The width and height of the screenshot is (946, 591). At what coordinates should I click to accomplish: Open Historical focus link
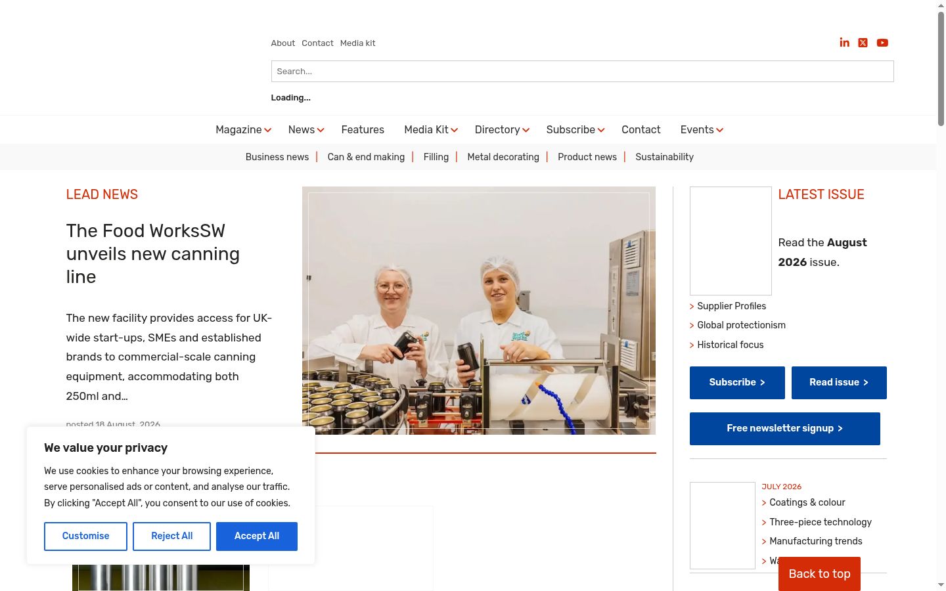pyautogui.click(x=730, y=345)
